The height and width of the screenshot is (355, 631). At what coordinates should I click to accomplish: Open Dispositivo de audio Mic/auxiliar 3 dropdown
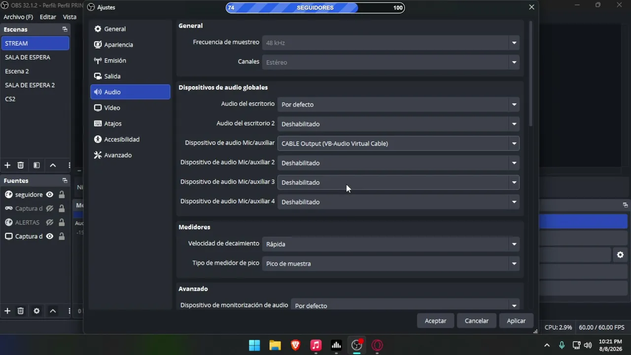tap(398, 182)
